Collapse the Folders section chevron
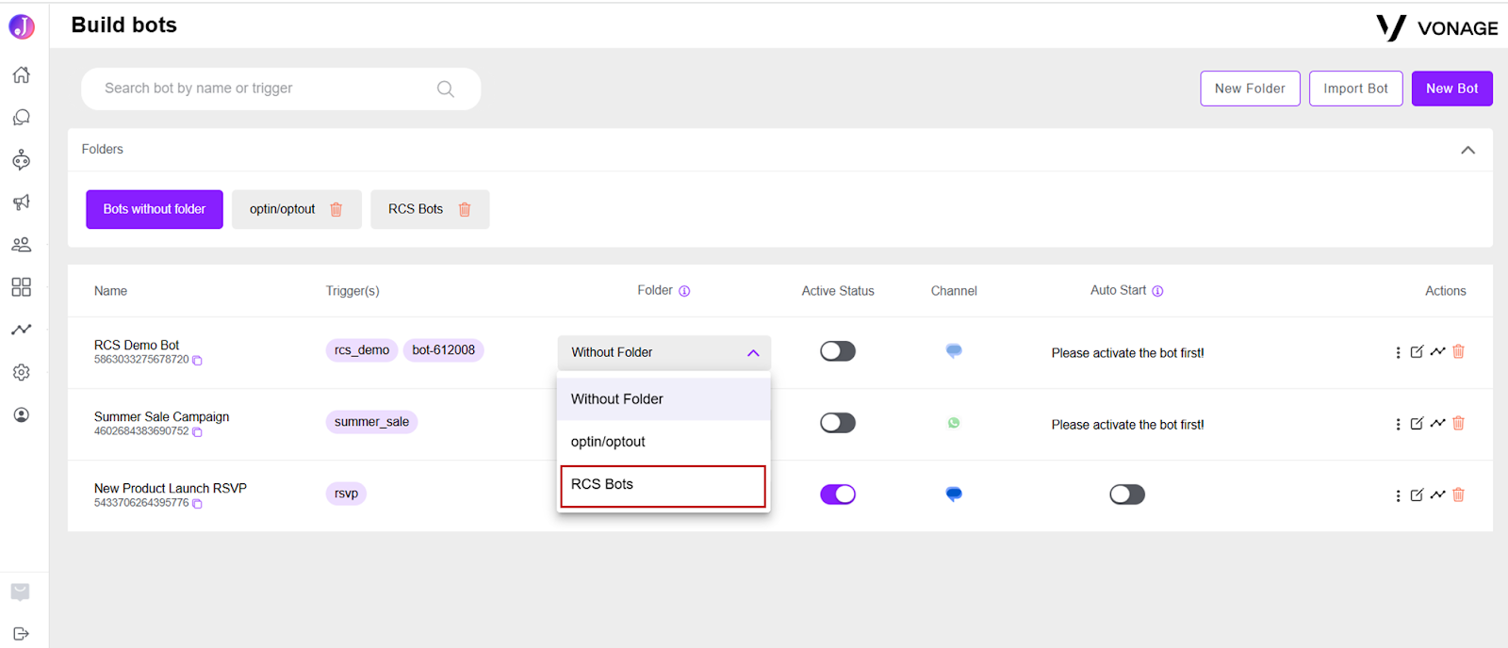This screenshot has width=1508, height=648. coord(1467,150)
